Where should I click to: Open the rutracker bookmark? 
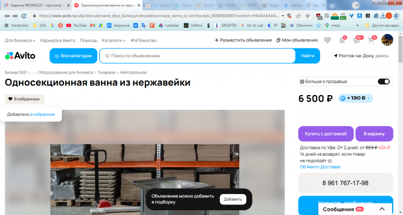[x=168, y=25]
